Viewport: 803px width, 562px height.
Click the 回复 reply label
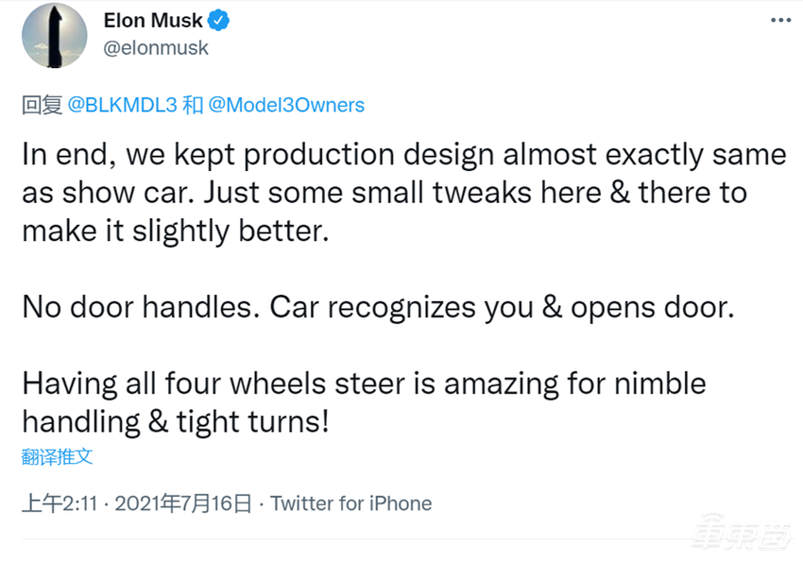(x=42, y=105)
